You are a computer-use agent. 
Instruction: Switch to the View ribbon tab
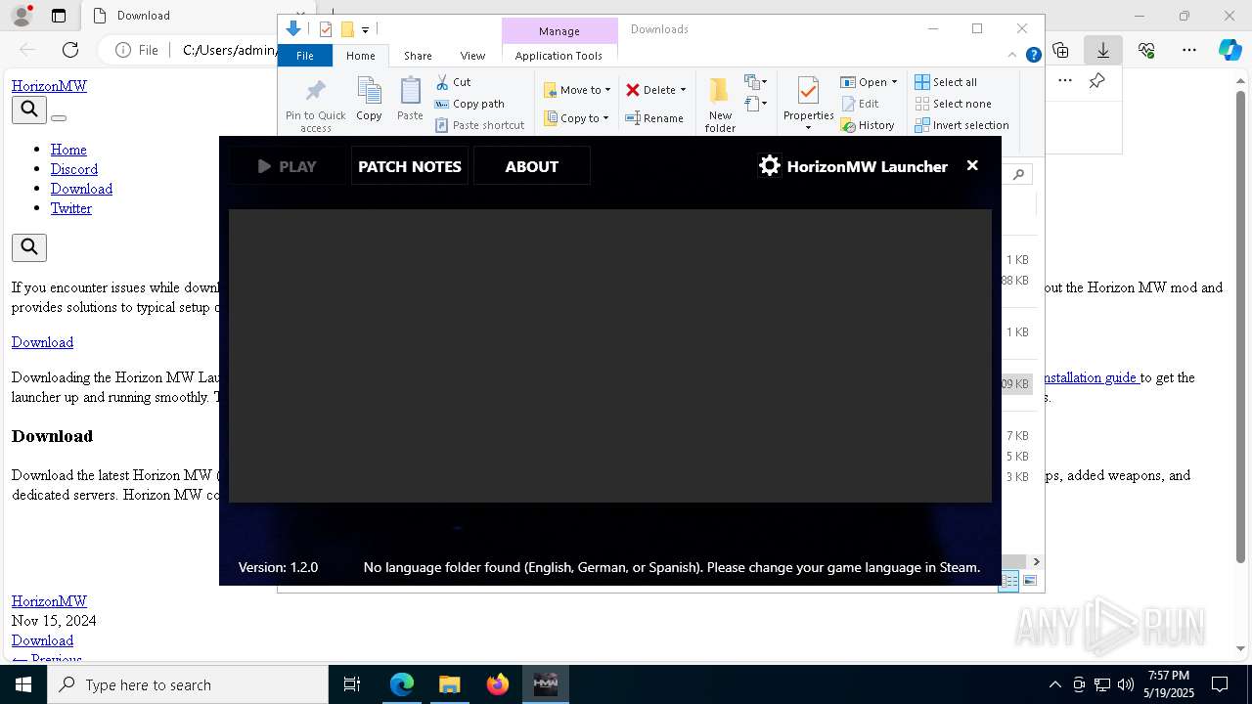[472, 56]
